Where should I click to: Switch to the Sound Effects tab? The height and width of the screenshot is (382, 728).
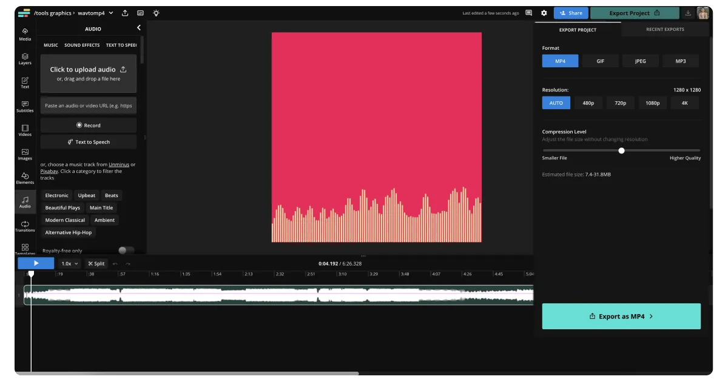(81, 44)
